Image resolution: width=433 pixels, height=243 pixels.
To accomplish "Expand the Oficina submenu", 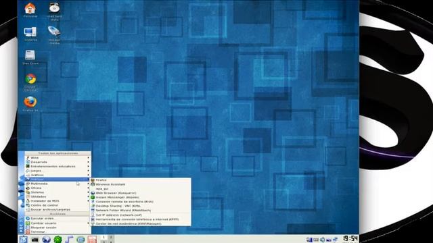I will (x=58, y=188).
